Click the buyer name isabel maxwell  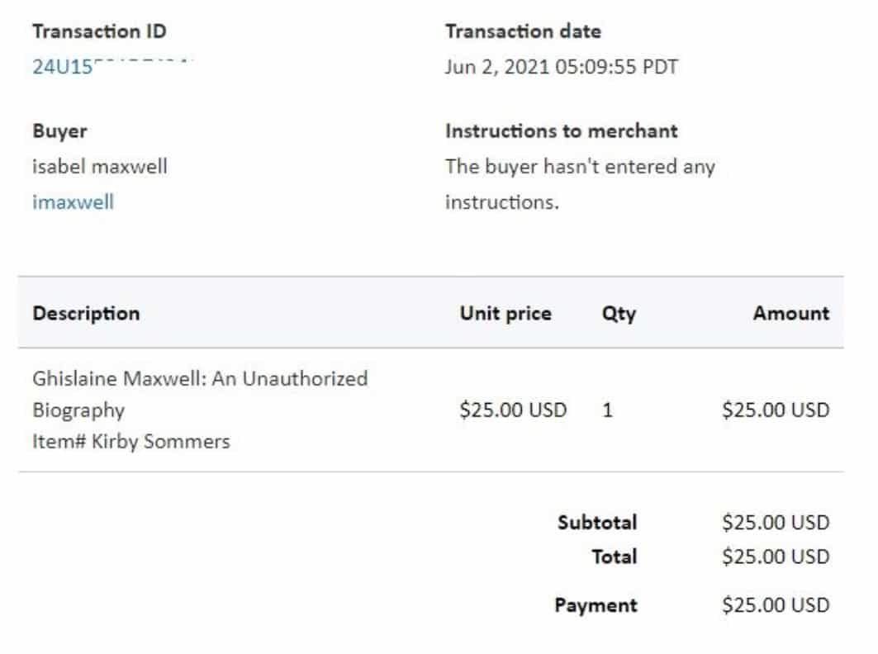tap(99, 166)
